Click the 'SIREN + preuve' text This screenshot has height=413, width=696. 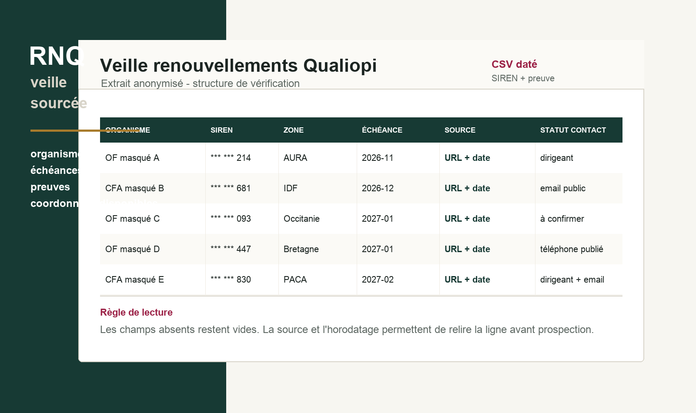[523, 78]
